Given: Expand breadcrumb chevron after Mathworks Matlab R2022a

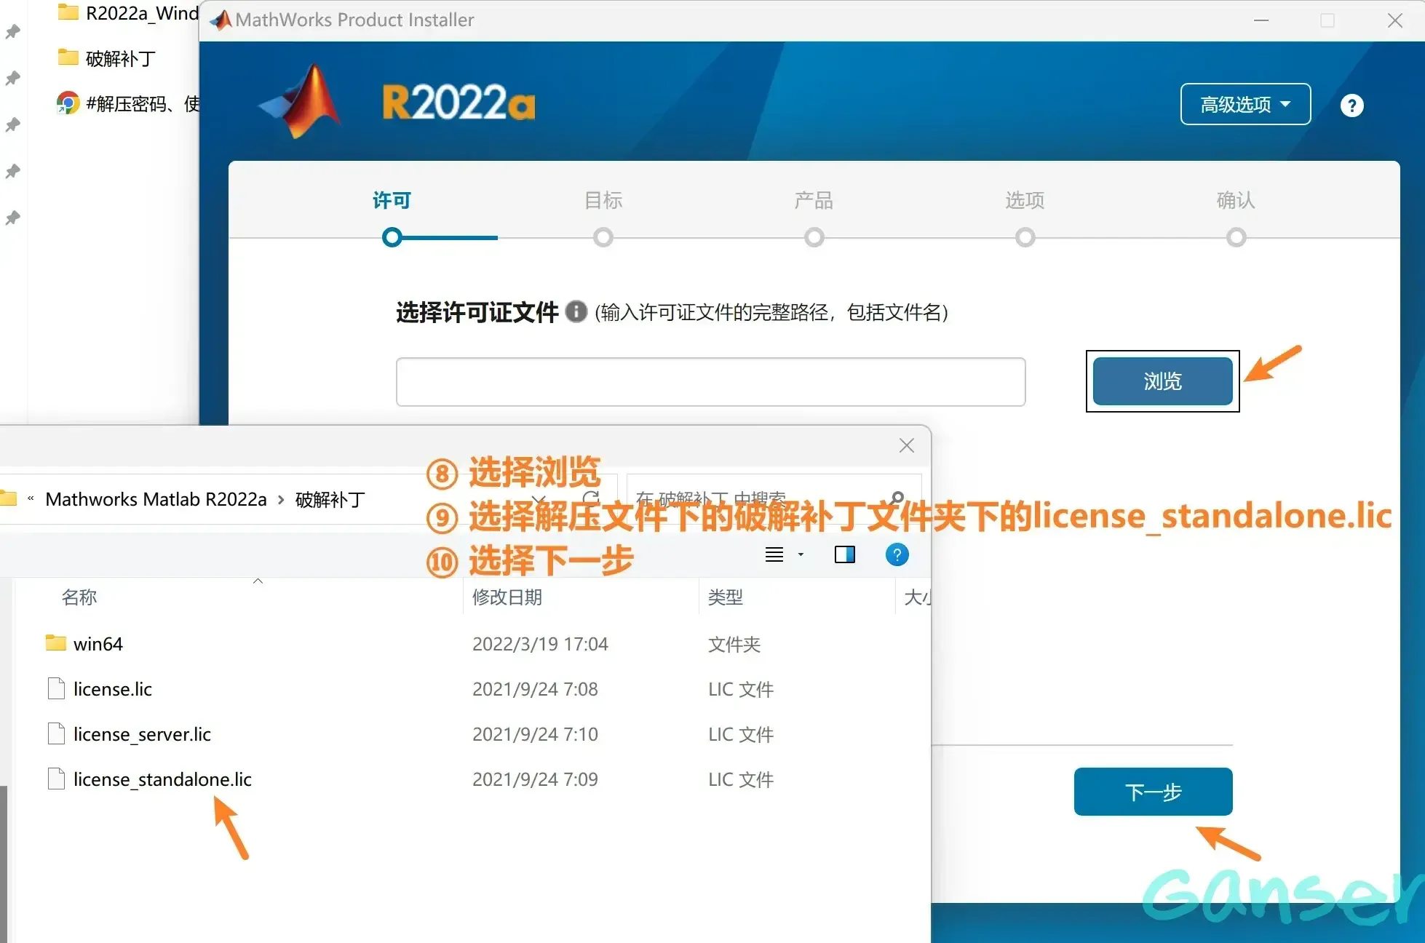Looking at the screenshot, I should click(281, 500).
